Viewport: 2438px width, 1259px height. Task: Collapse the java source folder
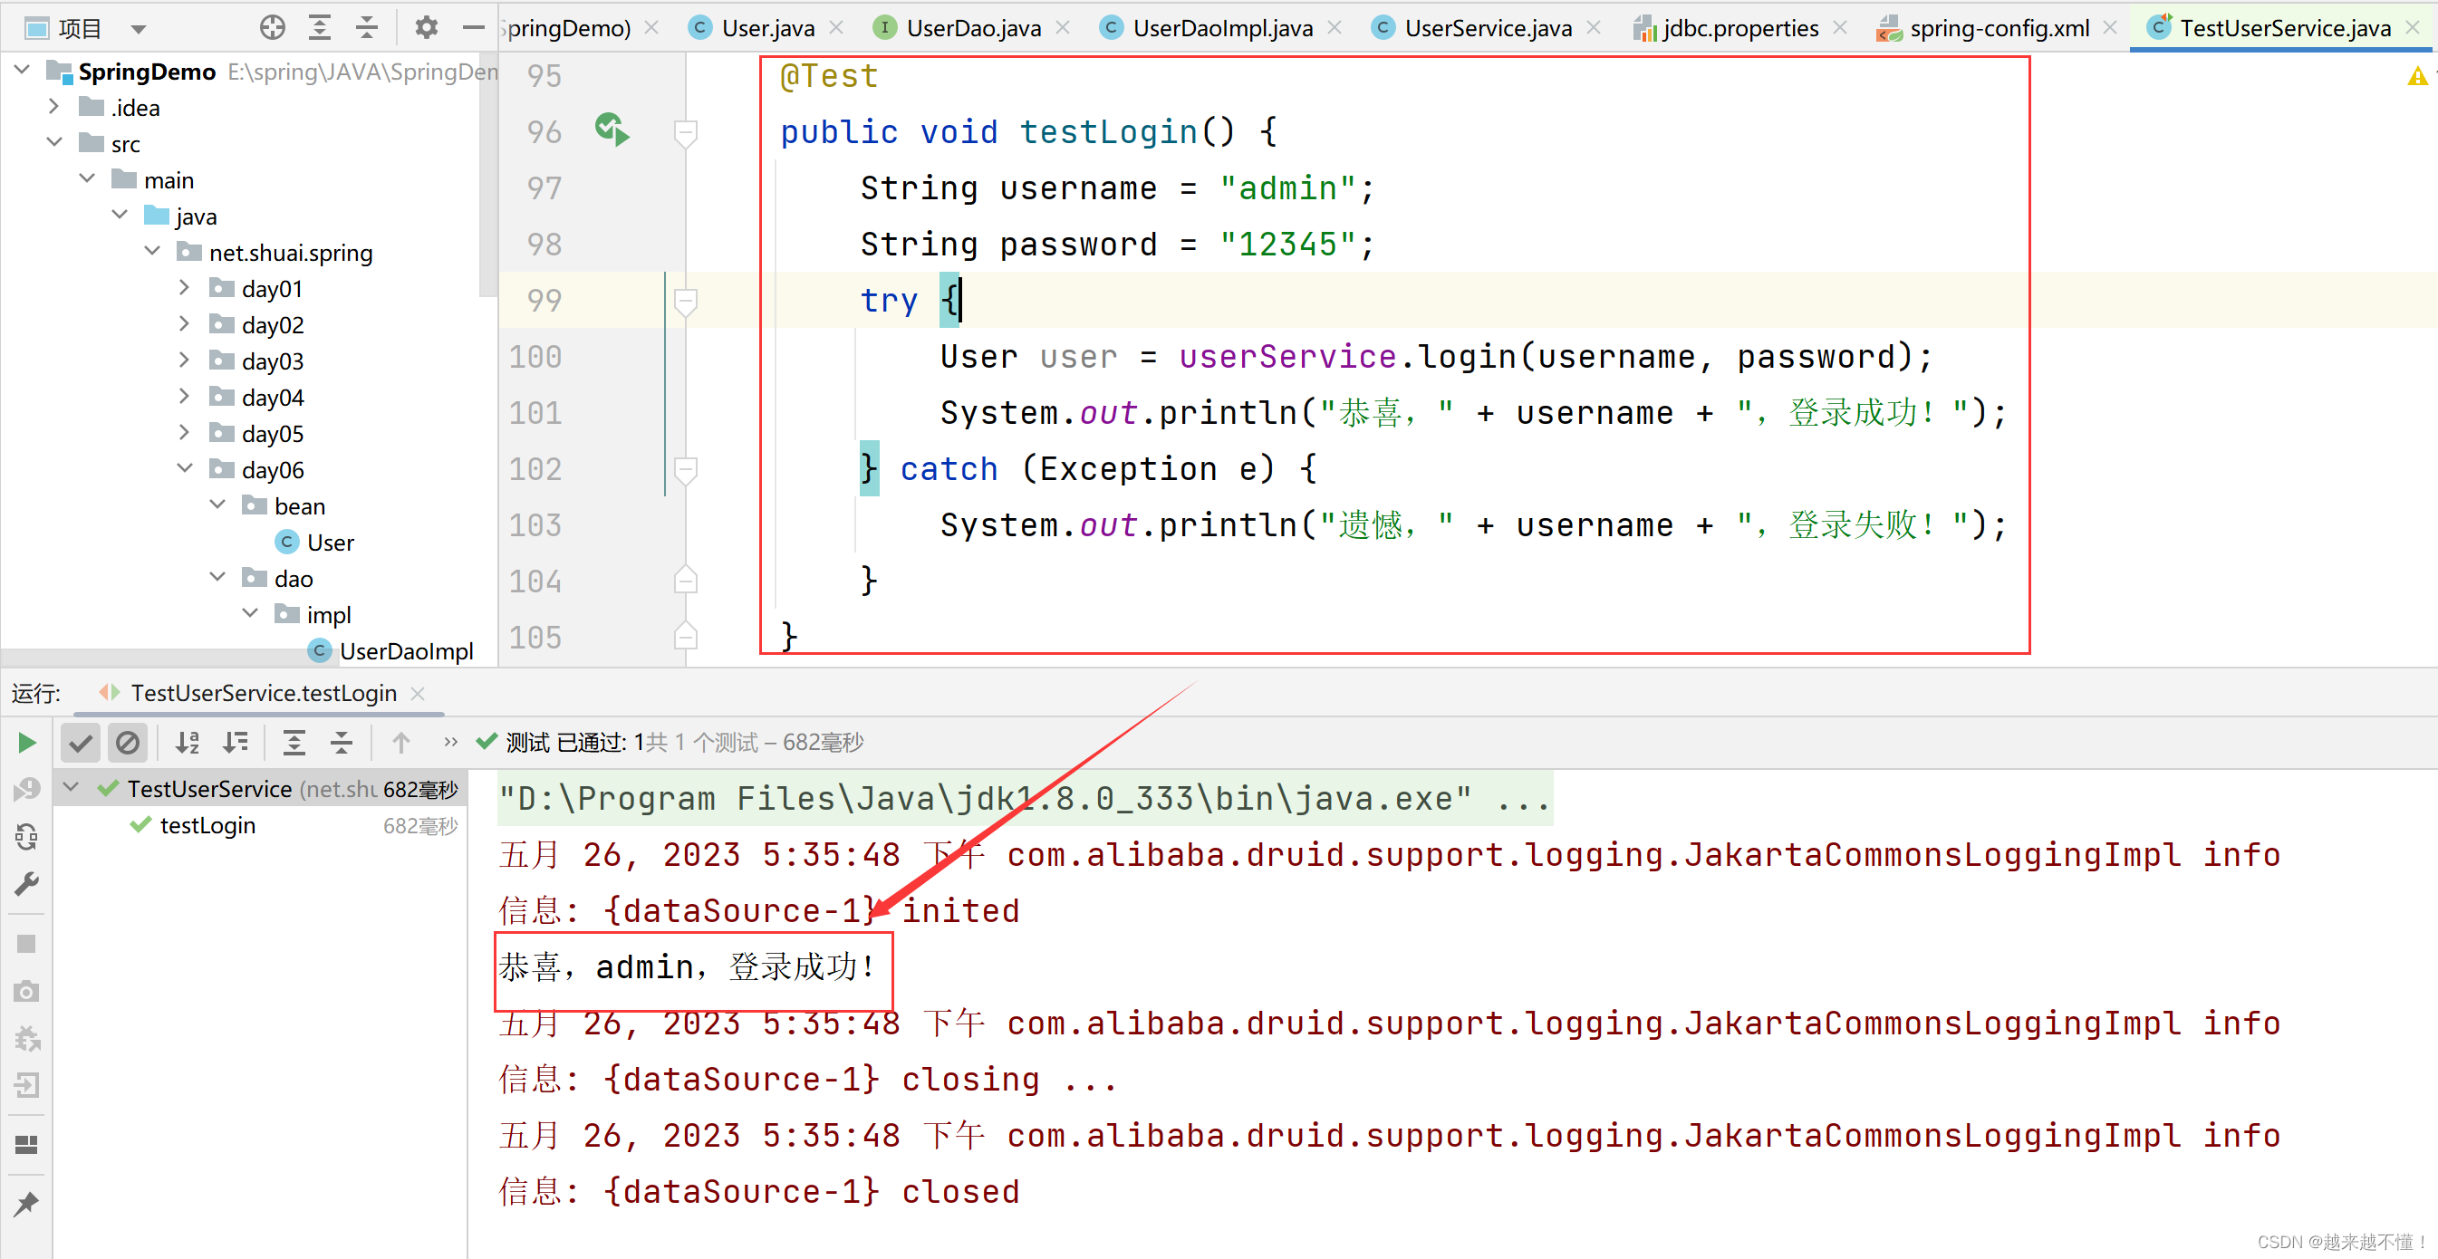point(120,215)
